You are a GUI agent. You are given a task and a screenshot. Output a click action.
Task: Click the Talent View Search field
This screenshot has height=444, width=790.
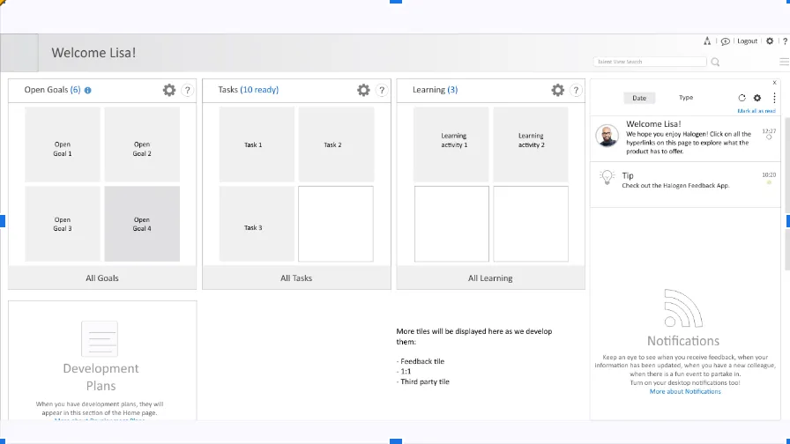coord(650,62)
